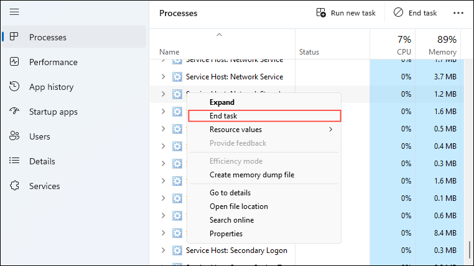Click the vertical scrollbar thumb
474x266 pixels.
(470, 251)
